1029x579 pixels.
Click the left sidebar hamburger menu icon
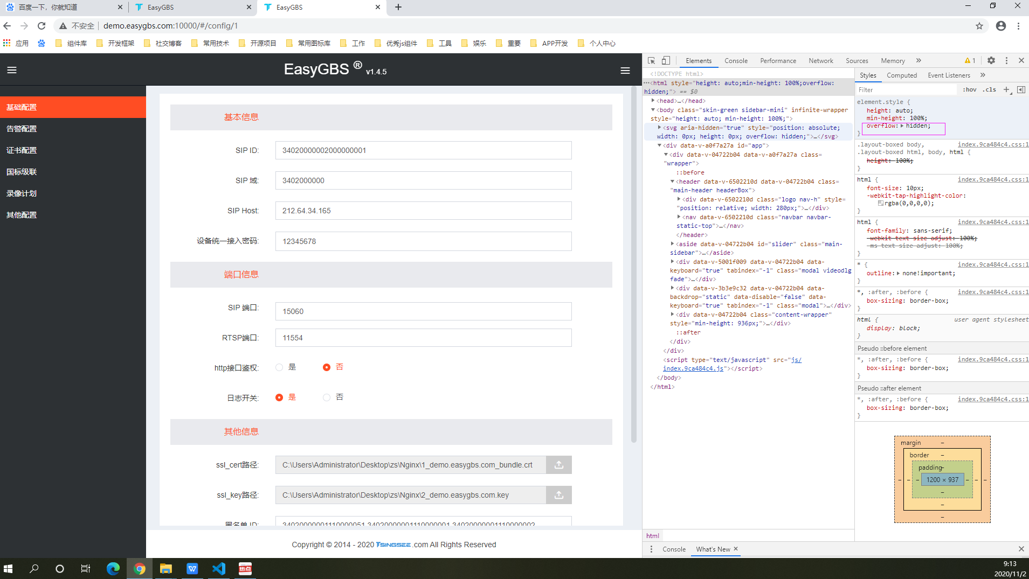(x=12, y=70)
